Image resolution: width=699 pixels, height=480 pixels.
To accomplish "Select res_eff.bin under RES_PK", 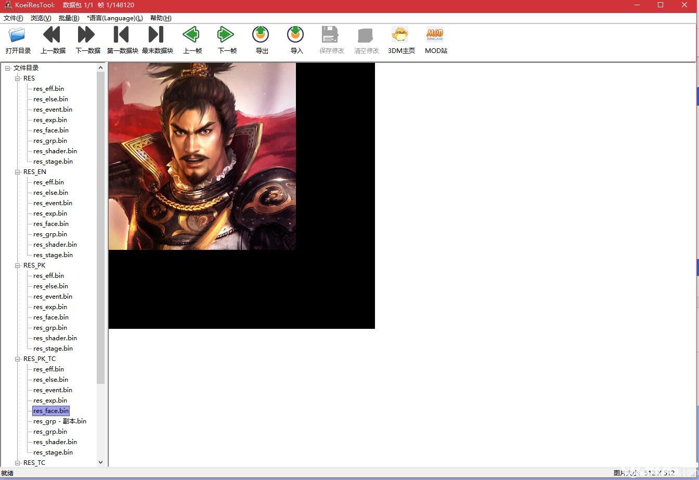I will [x=49, y=276].
